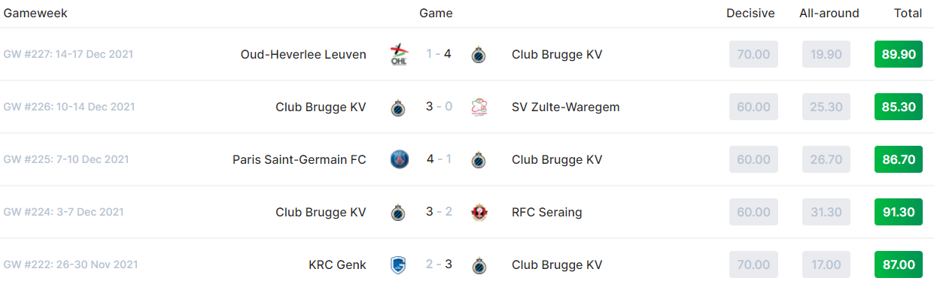The width and height of the screenshot is (934, 281).
Task: Click the RFC Seraing team name
Action: tap(547, 212)
